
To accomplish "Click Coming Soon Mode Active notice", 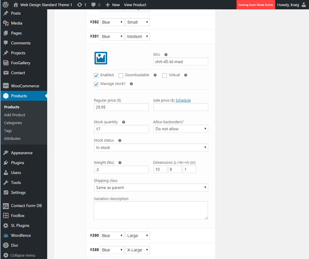I will 256,5.
